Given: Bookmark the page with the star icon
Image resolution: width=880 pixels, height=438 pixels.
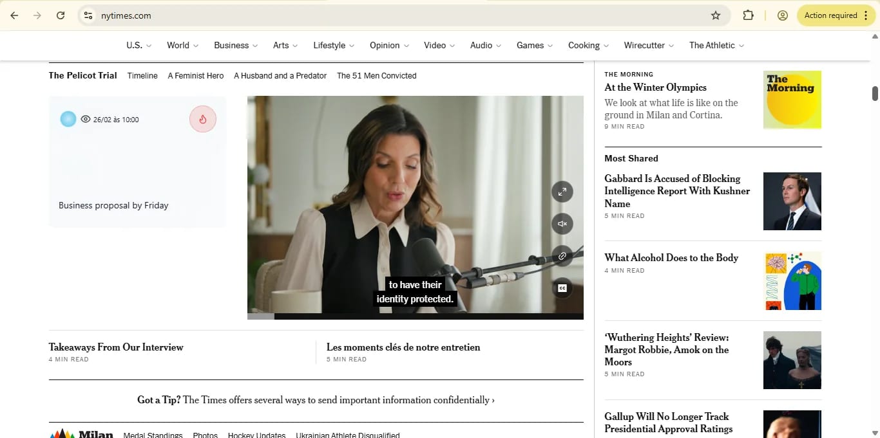Looking at the screenshot, I should point(716,15).
